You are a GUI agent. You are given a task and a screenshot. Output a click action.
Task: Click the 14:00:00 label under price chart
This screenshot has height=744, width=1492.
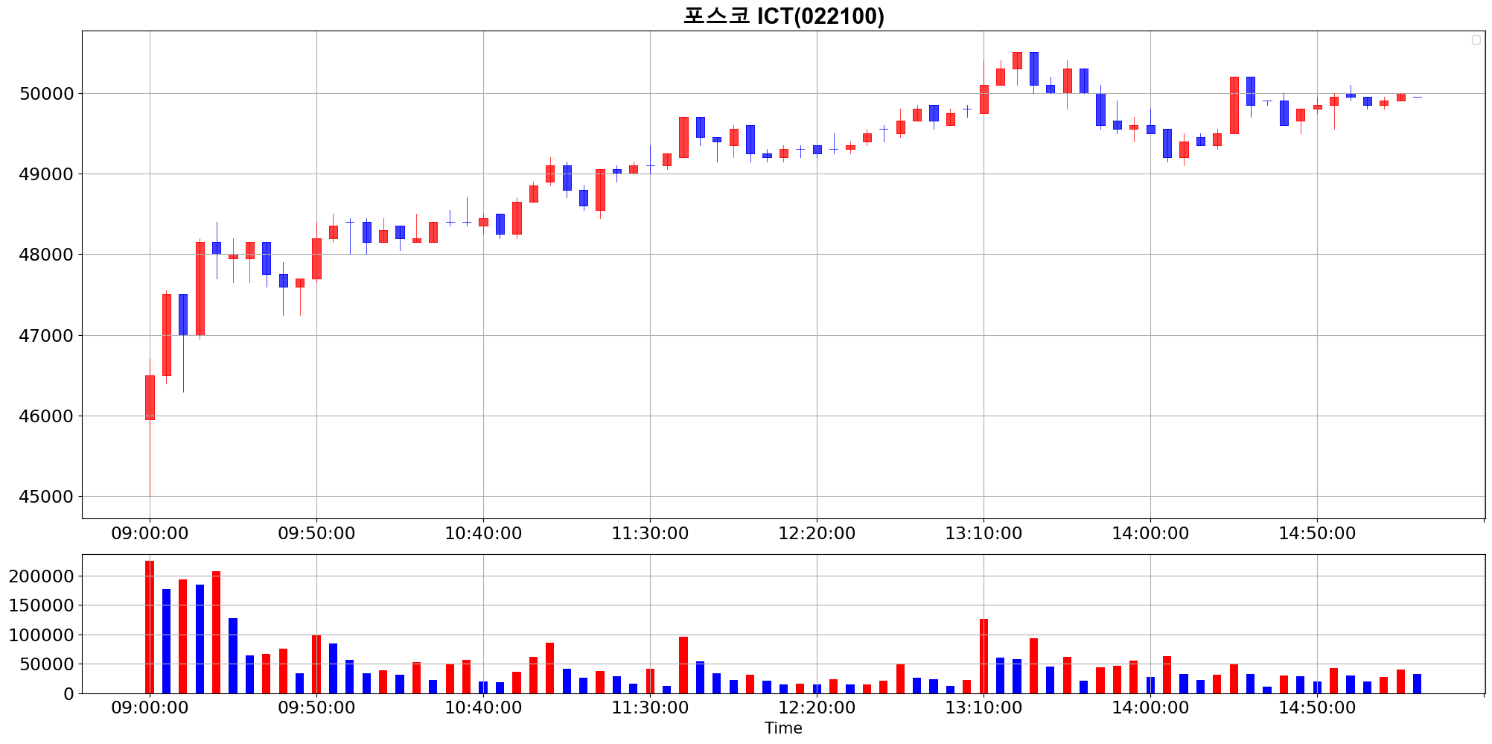(1150, 534)
